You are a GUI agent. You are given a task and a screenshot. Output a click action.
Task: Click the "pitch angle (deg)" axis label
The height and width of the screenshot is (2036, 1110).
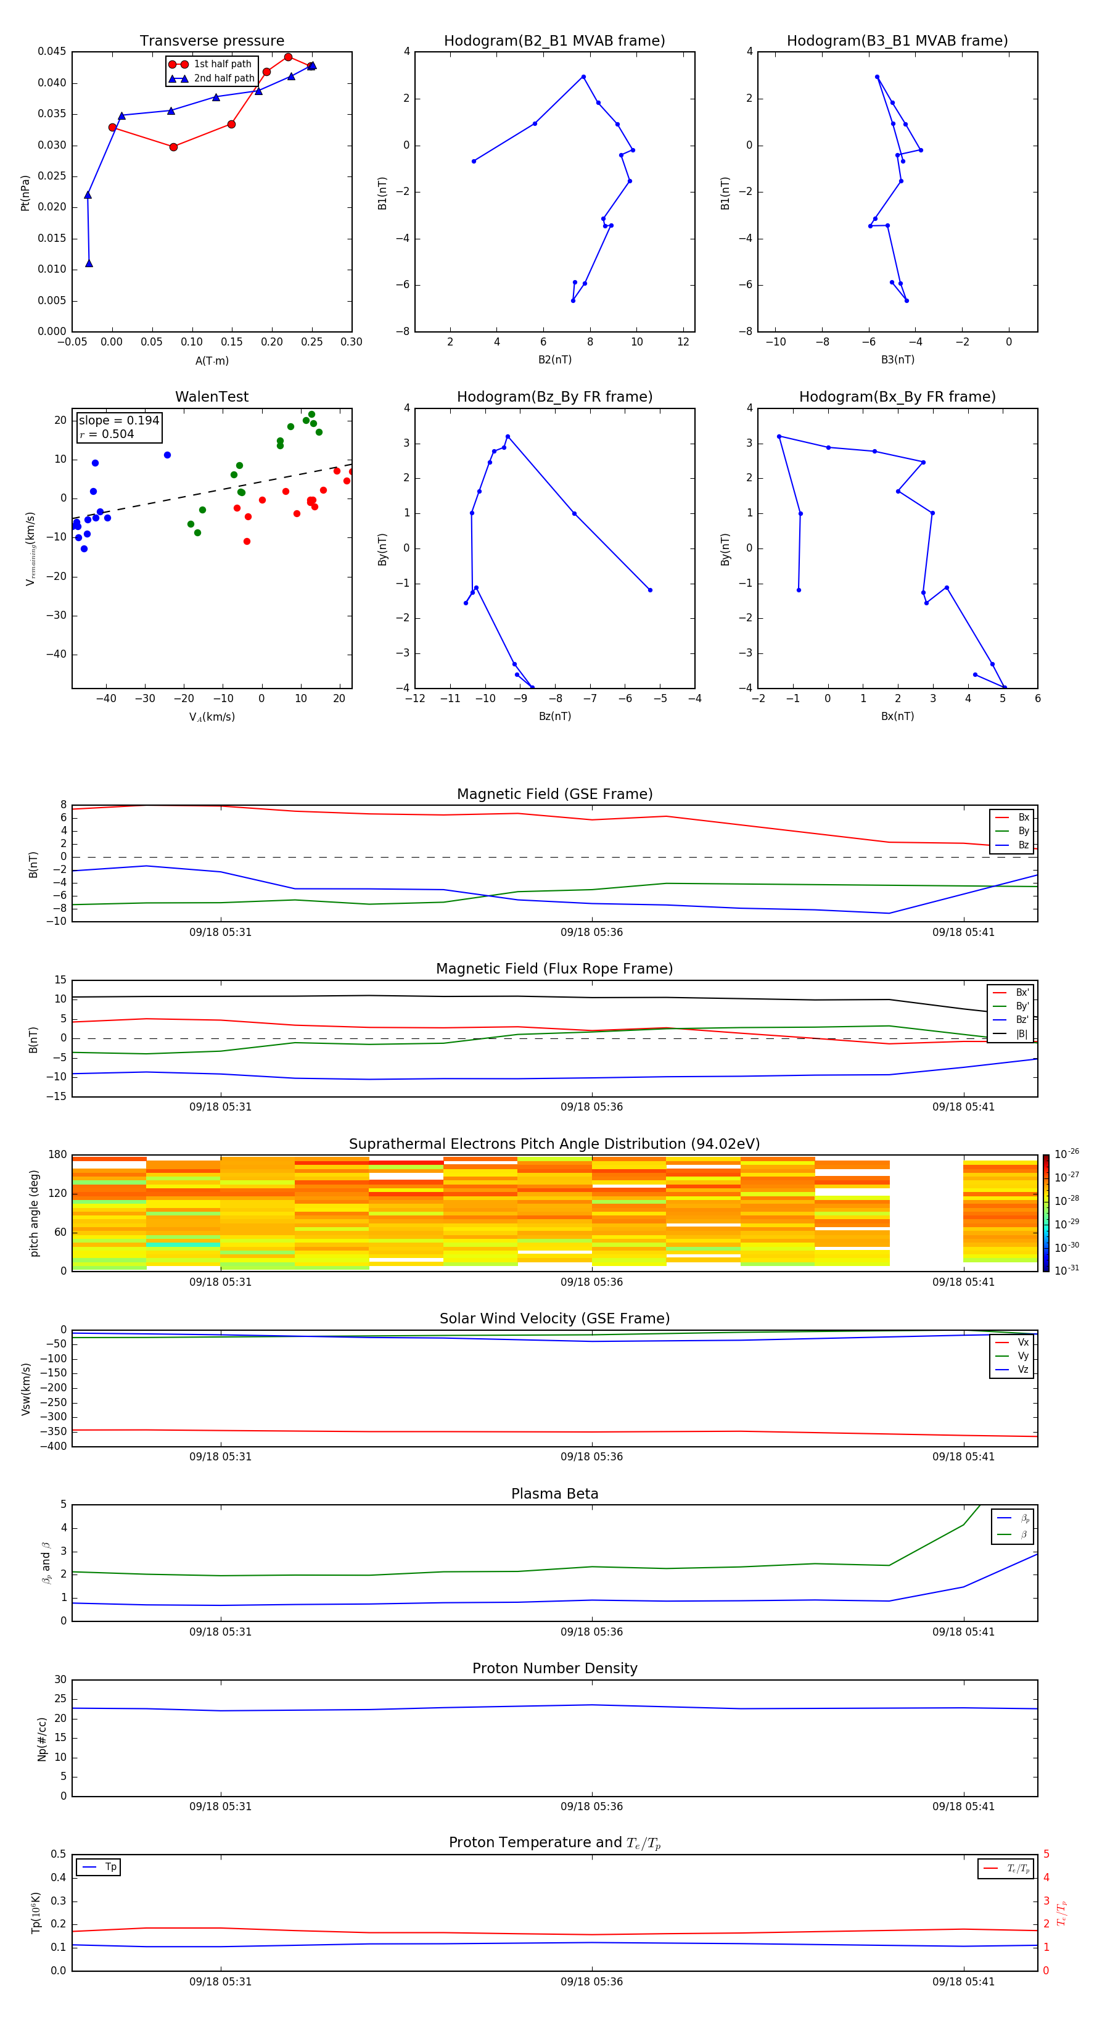[34, 1213]
